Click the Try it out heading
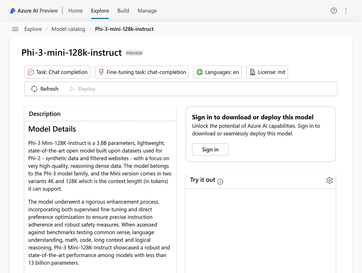This screenshot has width=362, height=273. [203, 180]
